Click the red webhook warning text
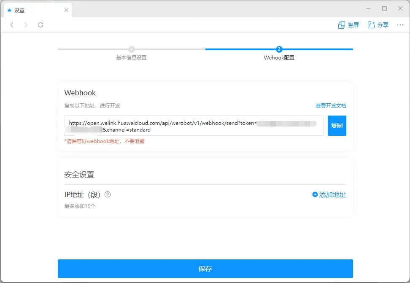 click(x=104, y=141)
